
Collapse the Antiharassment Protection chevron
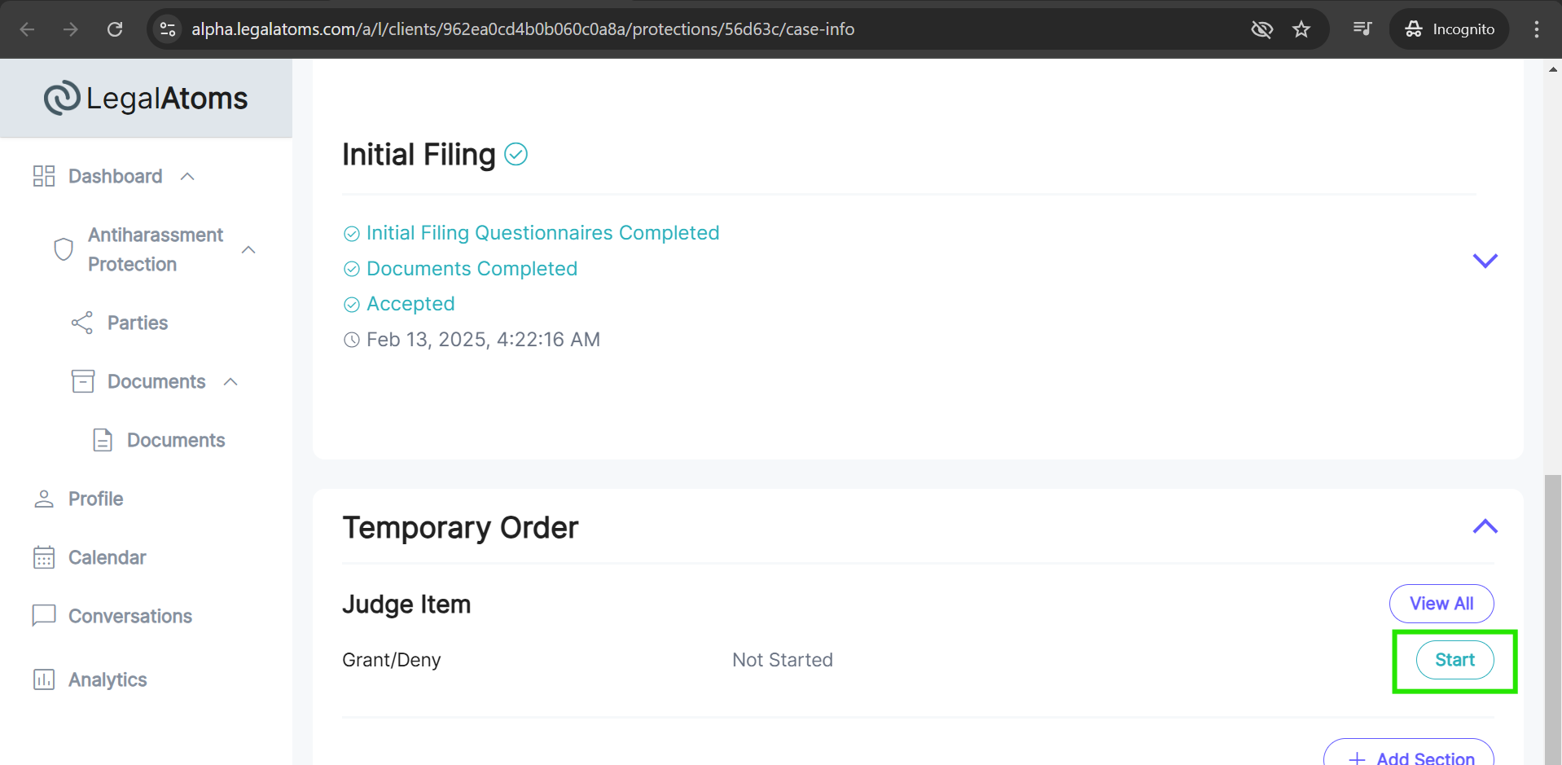(249, 249)
